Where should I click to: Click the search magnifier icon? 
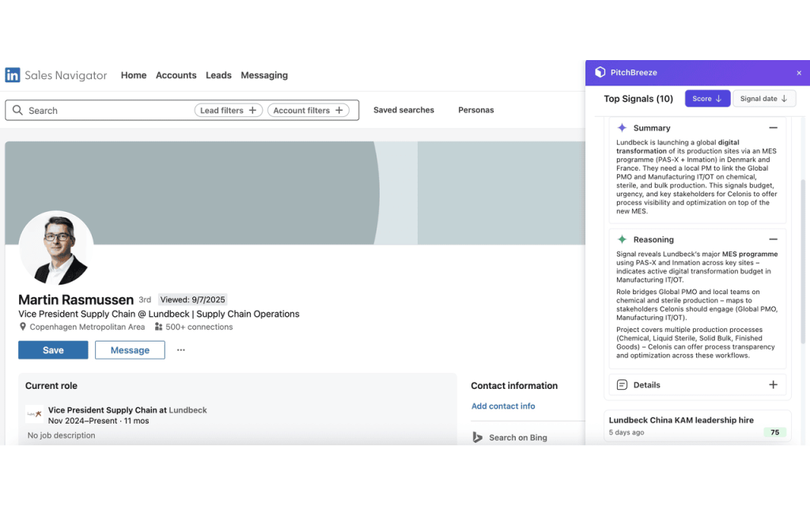pyautogui.click(x=17, y=110)
